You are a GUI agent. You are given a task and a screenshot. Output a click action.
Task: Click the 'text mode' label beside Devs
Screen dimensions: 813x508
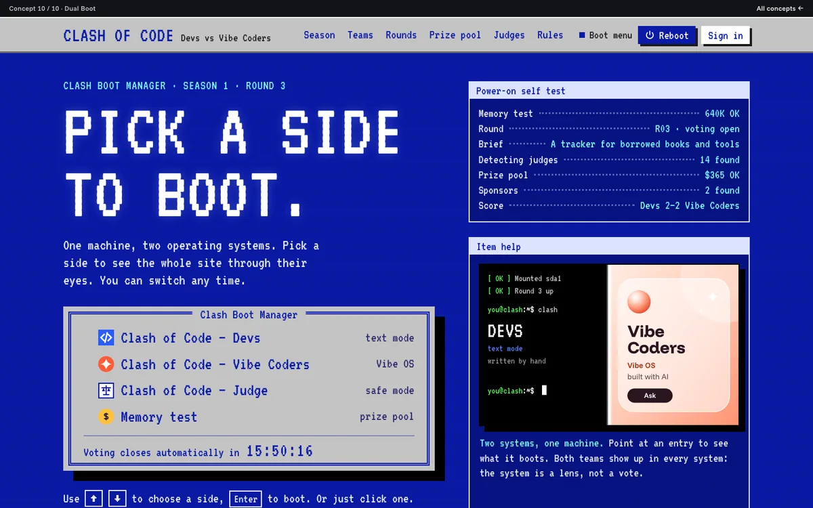[390, 338]
